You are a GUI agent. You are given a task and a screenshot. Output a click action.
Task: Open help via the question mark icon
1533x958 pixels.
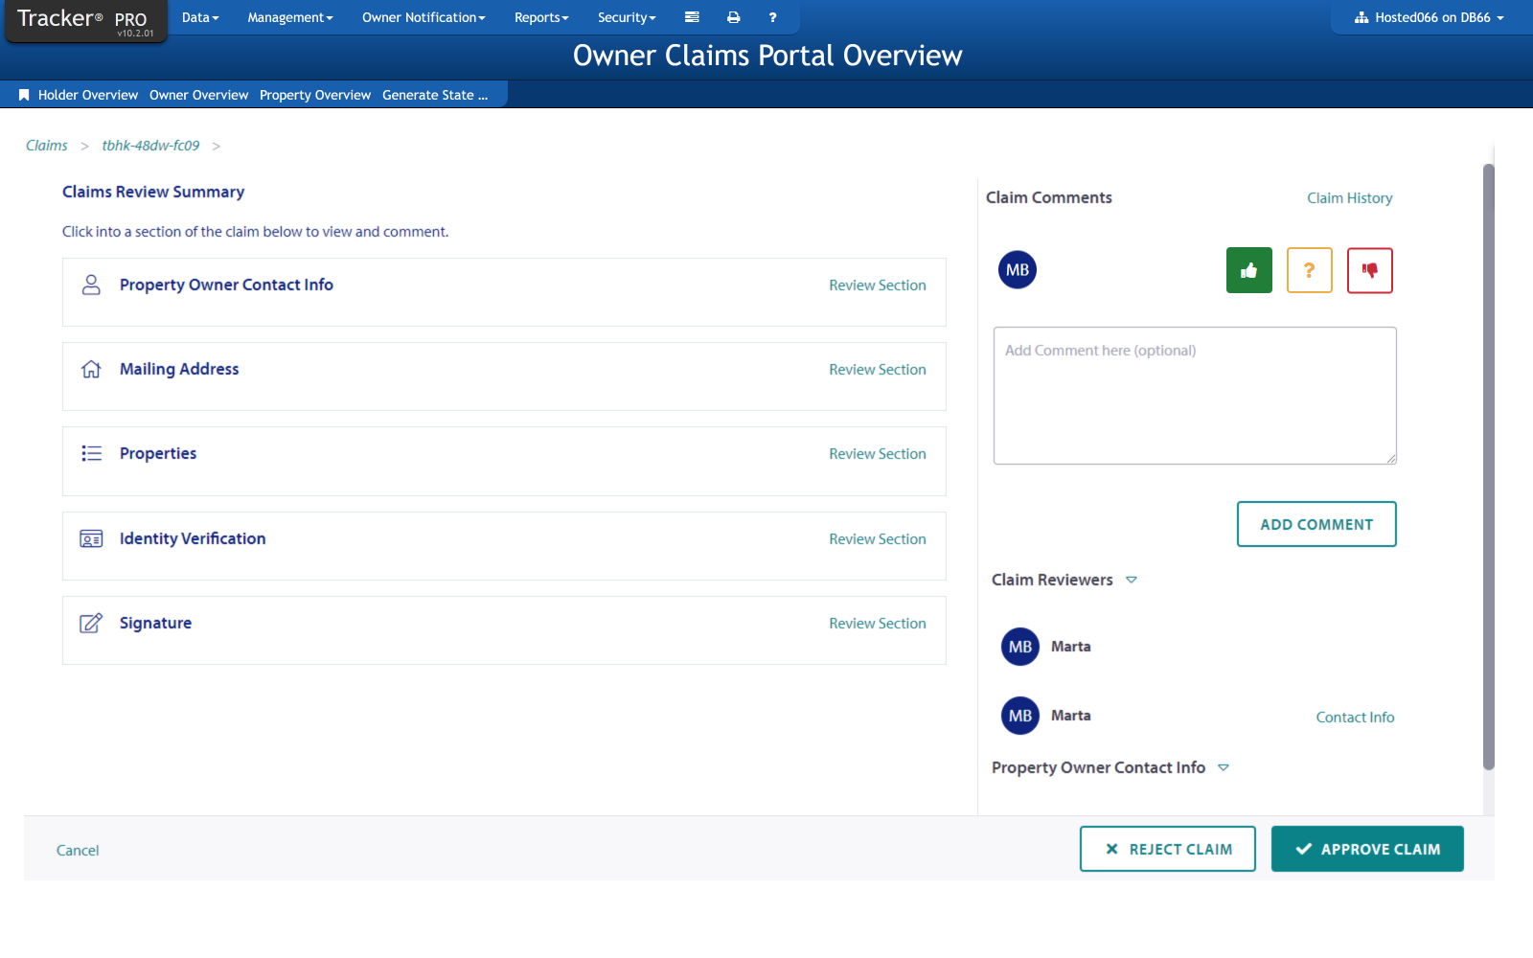tap(772, 17)
